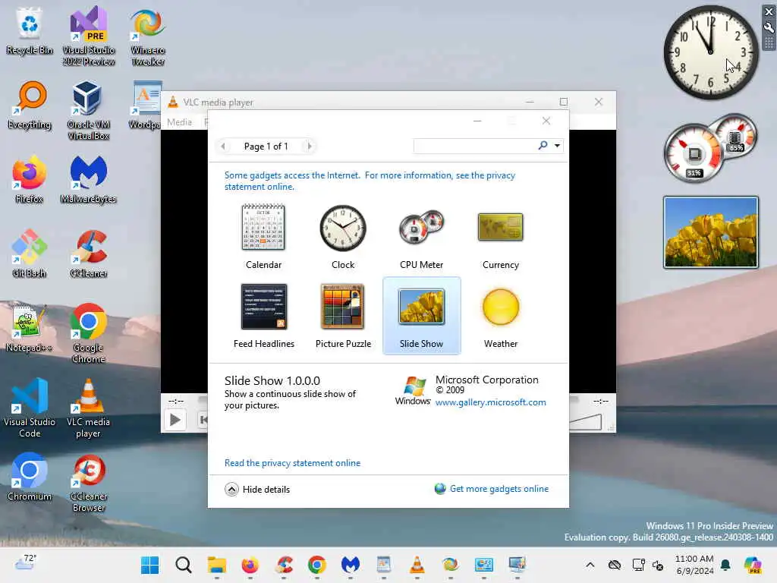Select the Feed Headlines gadget

click(263, 315)
